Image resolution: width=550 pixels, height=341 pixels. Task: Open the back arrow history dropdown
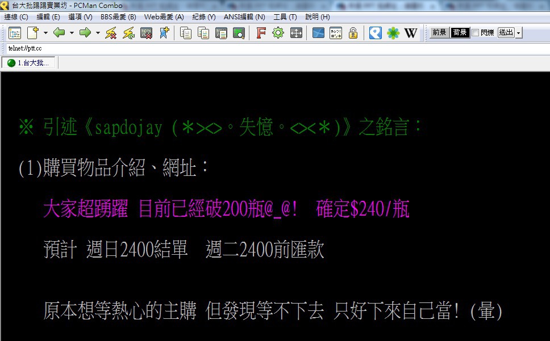tap(72, 33)
